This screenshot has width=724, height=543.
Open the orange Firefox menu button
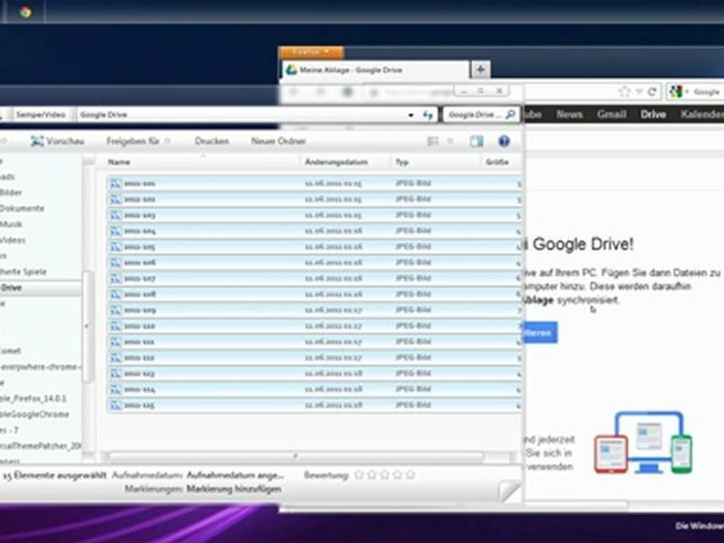click(311, 52)
